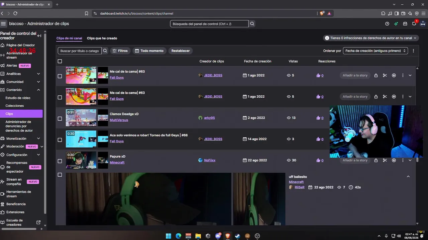Select the uff bailesito clip checkbox
The image size is (428, 240).
click(x=60, y=175)
